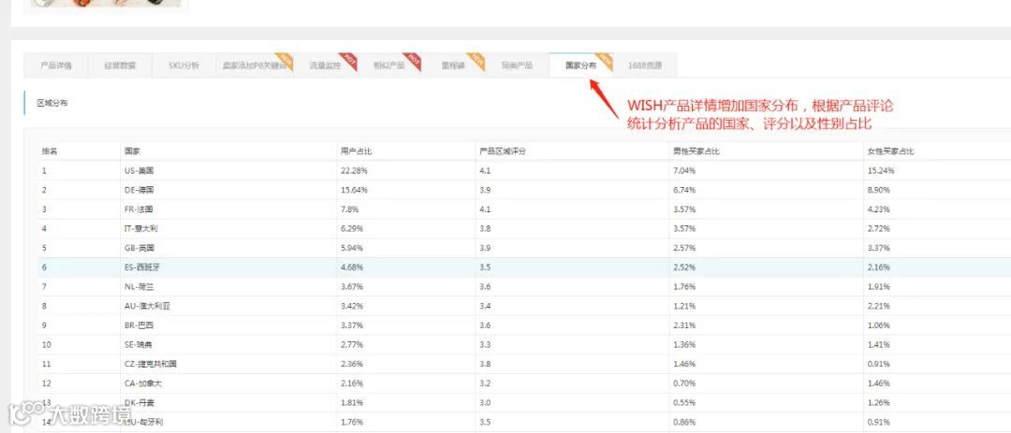Select the 国家分布 tab

click(x=581, y=65)
